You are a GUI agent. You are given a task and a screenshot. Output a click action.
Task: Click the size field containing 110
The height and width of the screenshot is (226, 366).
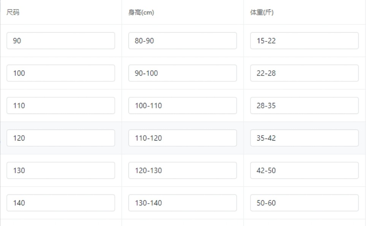[61, 106]
